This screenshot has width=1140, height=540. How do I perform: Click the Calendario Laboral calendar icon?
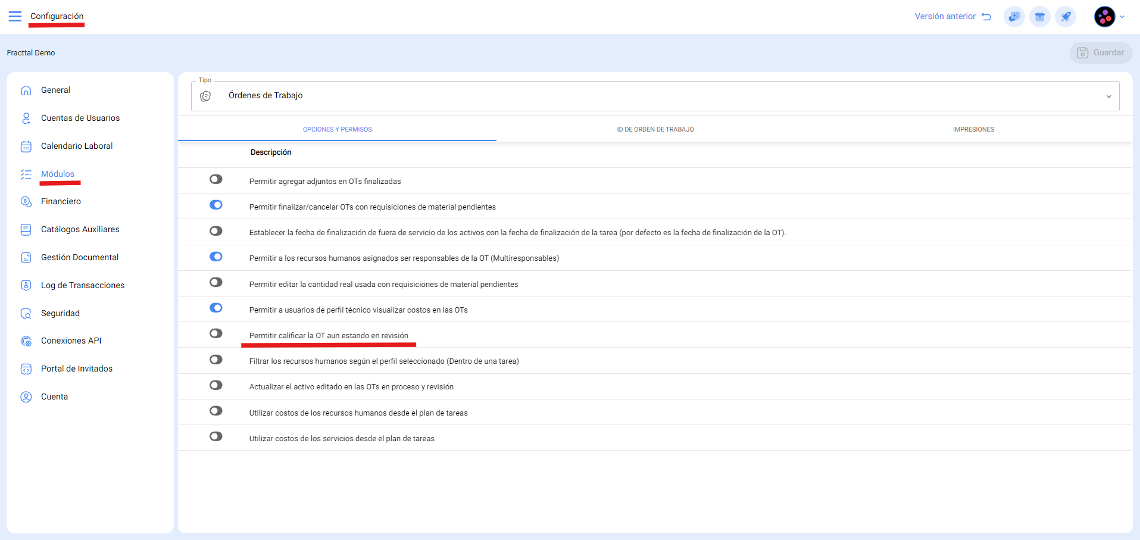(x=26, y=146)
